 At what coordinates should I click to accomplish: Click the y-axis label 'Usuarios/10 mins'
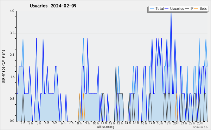[3, 66]
